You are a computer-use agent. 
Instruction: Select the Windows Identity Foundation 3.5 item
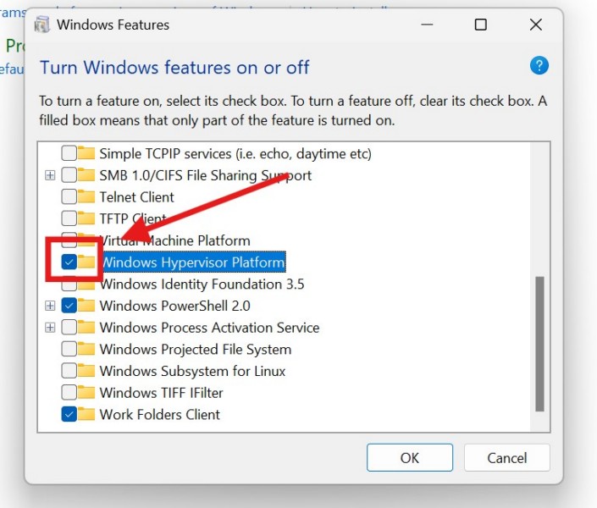[202, 284]
